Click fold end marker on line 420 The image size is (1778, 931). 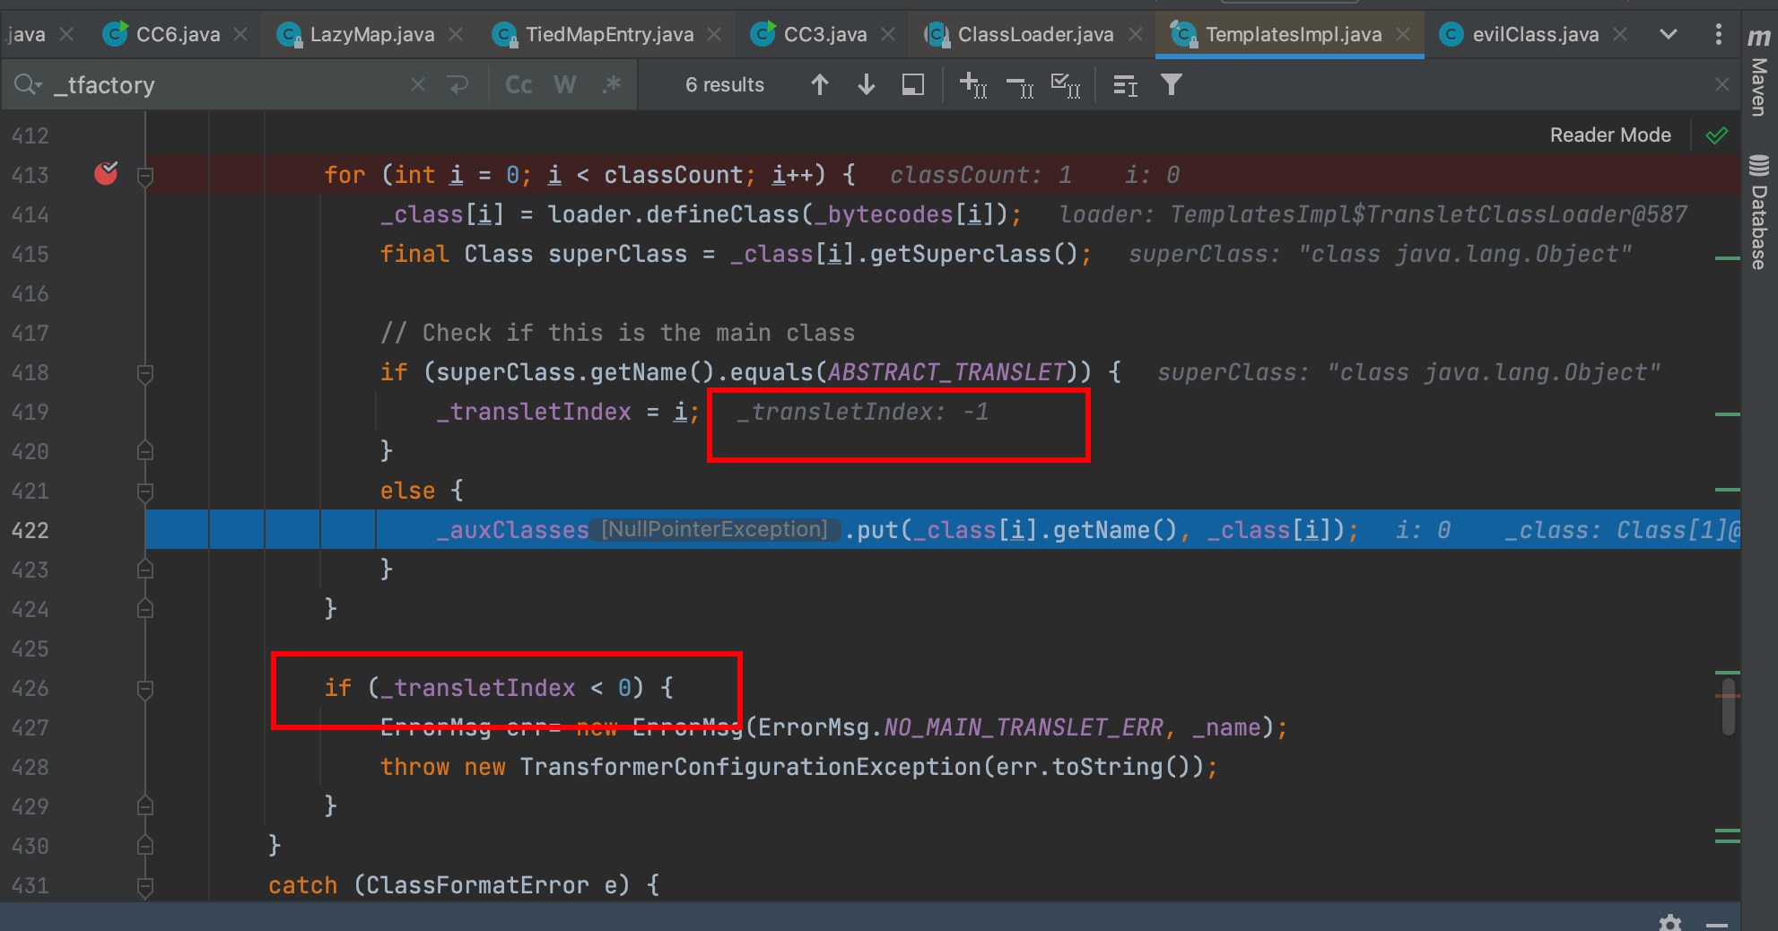tap(145, 451)
